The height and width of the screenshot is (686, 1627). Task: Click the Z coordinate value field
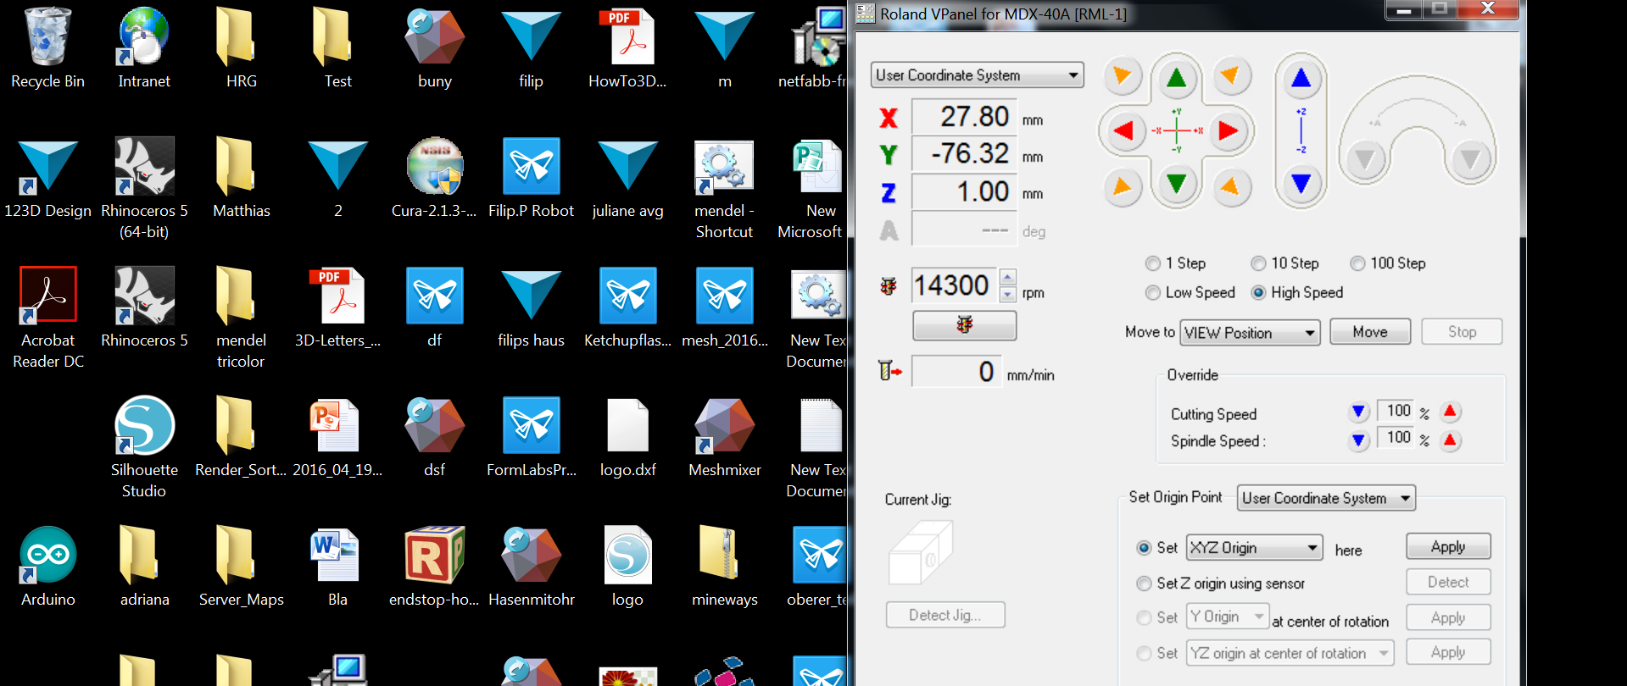(964, 191)
